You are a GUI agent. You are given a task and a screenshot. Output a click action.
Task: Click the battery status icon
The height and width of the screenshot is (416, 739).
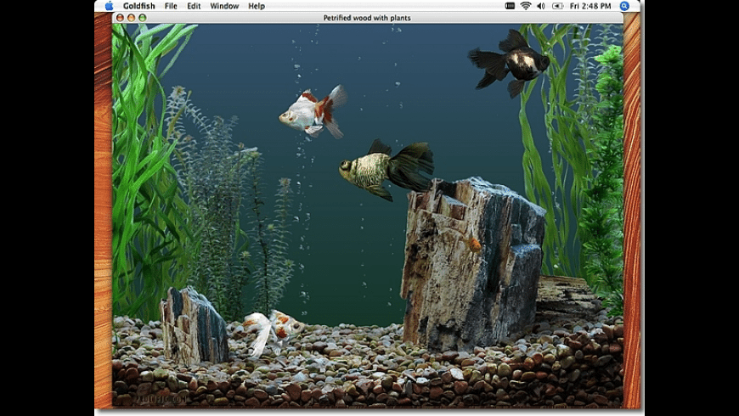pyautogui.click(x=557, y=6)
